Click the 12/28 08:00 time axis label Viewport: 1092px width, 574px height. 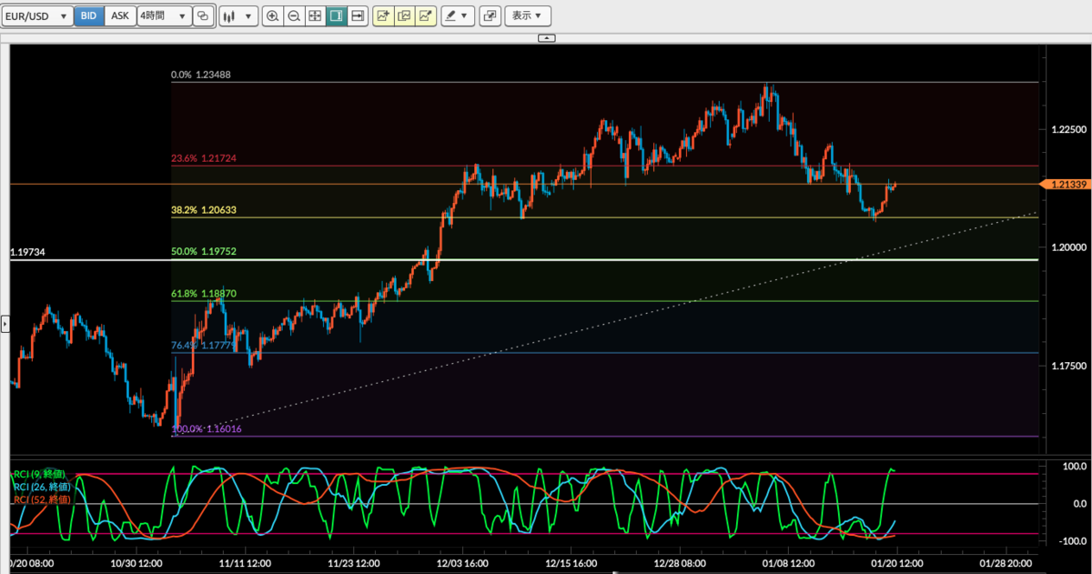click(x=680, y=564)
